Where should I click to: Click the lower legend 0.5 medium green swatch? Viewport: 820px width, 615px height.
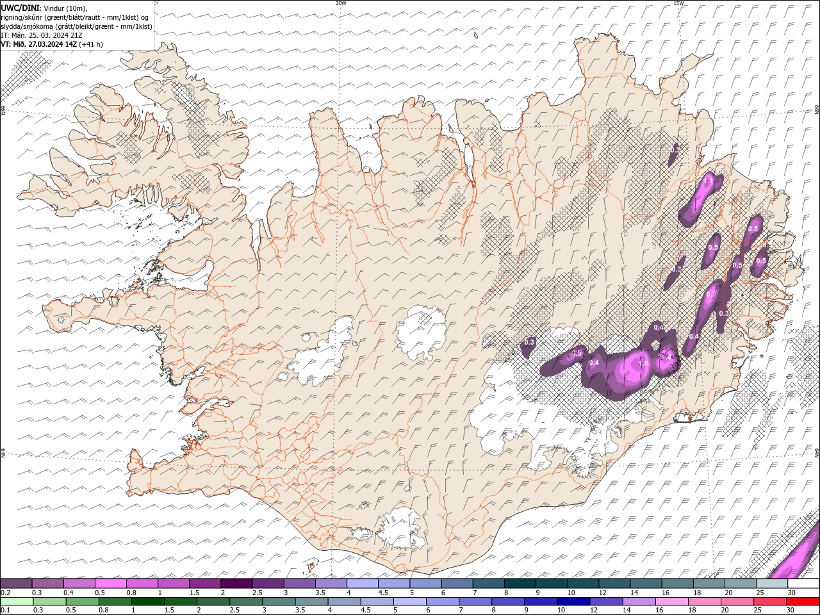click(x=83, y=601)
